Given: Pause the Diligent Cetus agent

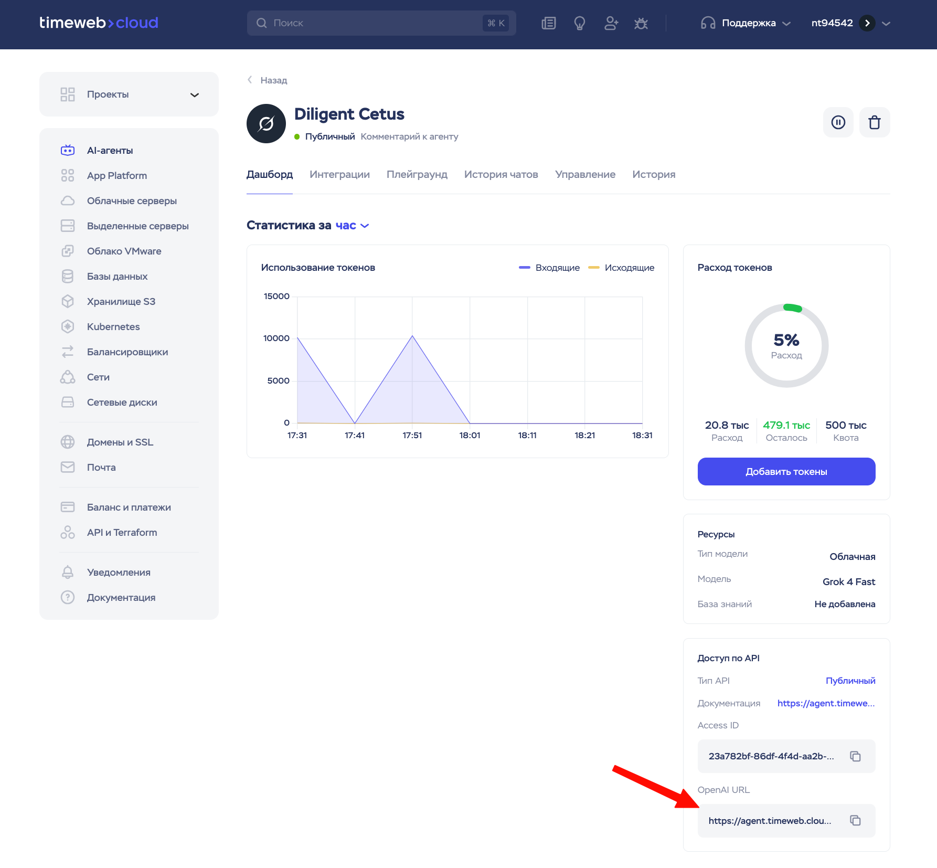Looking at the screenshot, I should tap(838, 123).
